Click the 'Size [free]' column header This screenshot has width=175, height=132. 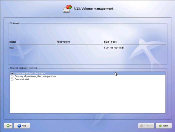(x=110, y=42)
